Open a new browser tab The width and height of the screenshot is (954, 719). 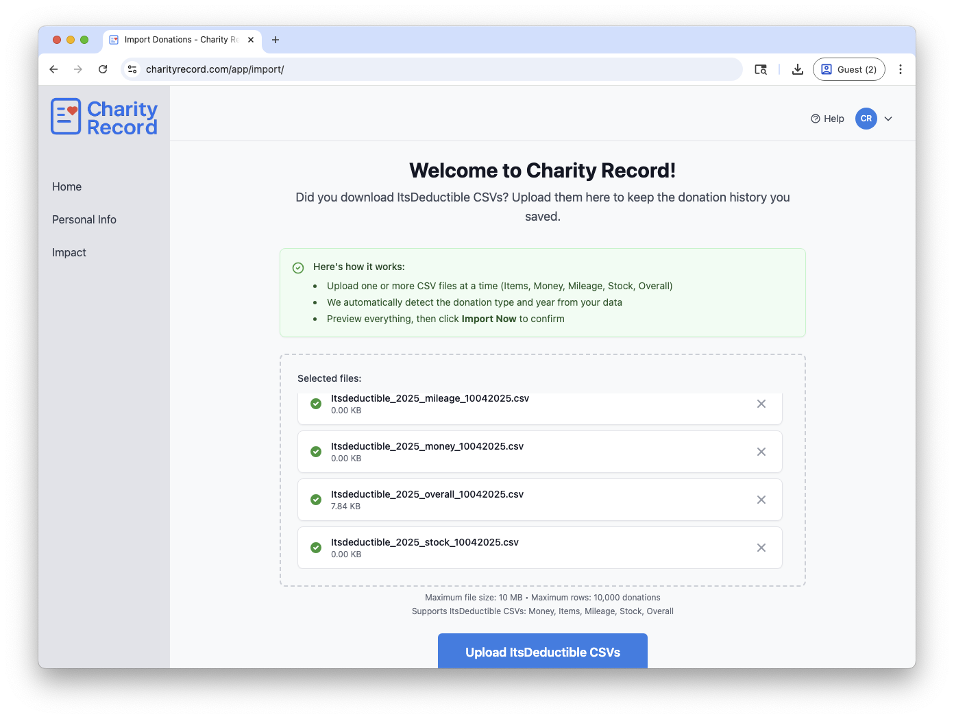coord(276,40)
